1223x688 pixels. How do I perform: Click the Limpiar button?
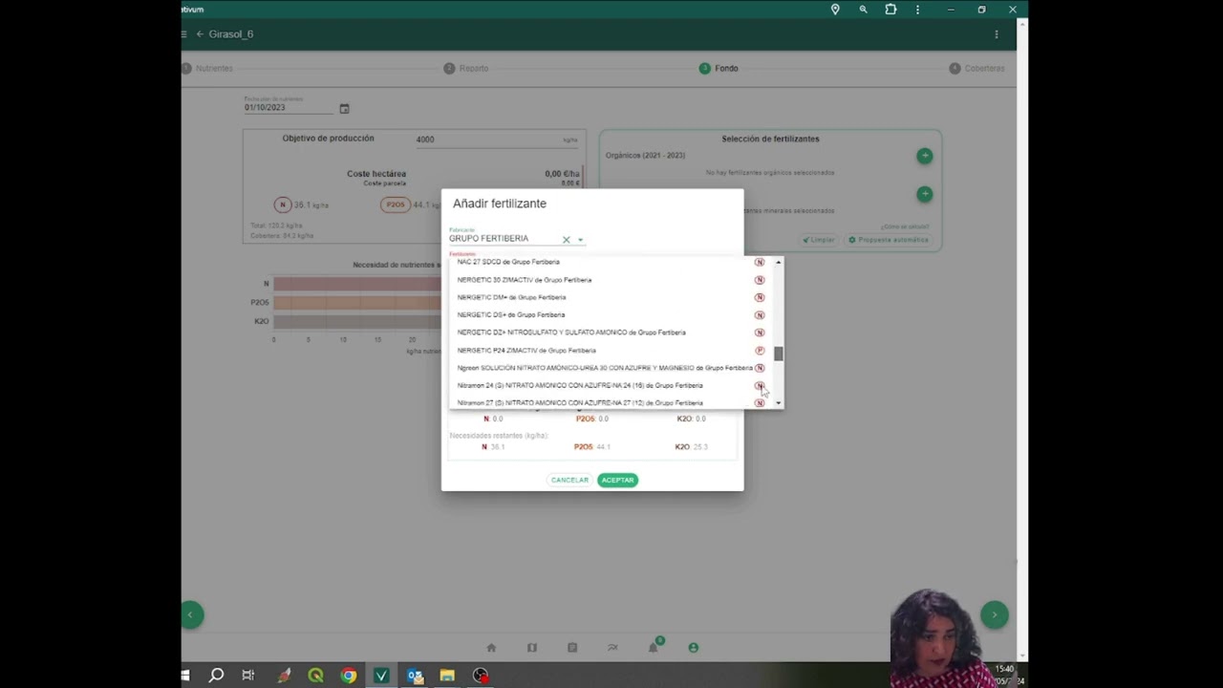pos(819,240)
